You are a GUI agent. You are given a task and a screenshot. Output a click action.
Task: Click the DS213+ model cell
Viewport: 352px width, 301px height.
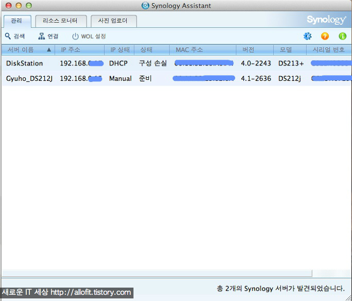291,63
